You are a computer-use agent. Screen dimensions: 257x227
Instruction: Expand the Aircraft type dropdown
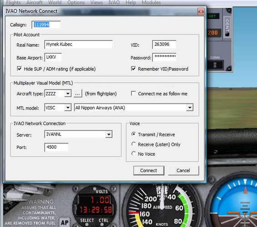(x=68, y=94)
